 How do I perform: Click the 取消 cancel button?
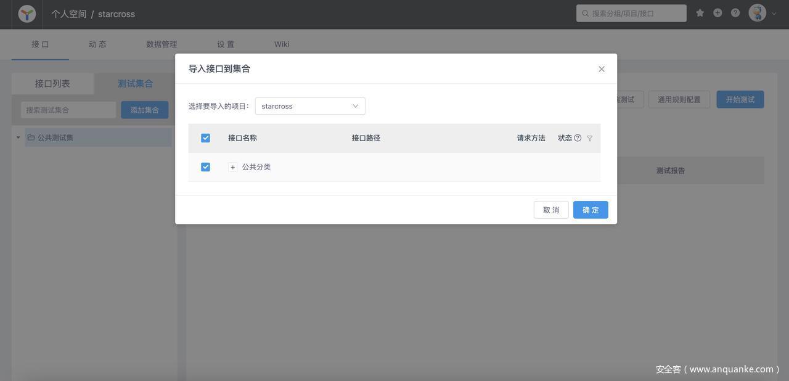coord(550,210)
